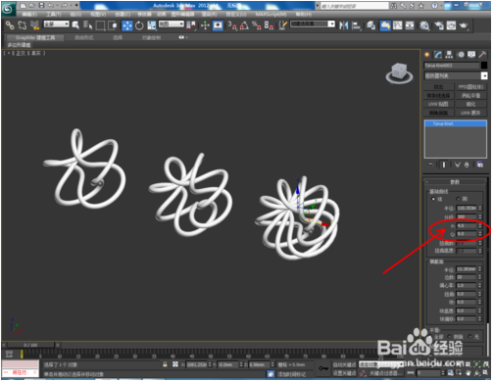
Task: Open quick access toolbar customize dropdown
Action: 77,6
